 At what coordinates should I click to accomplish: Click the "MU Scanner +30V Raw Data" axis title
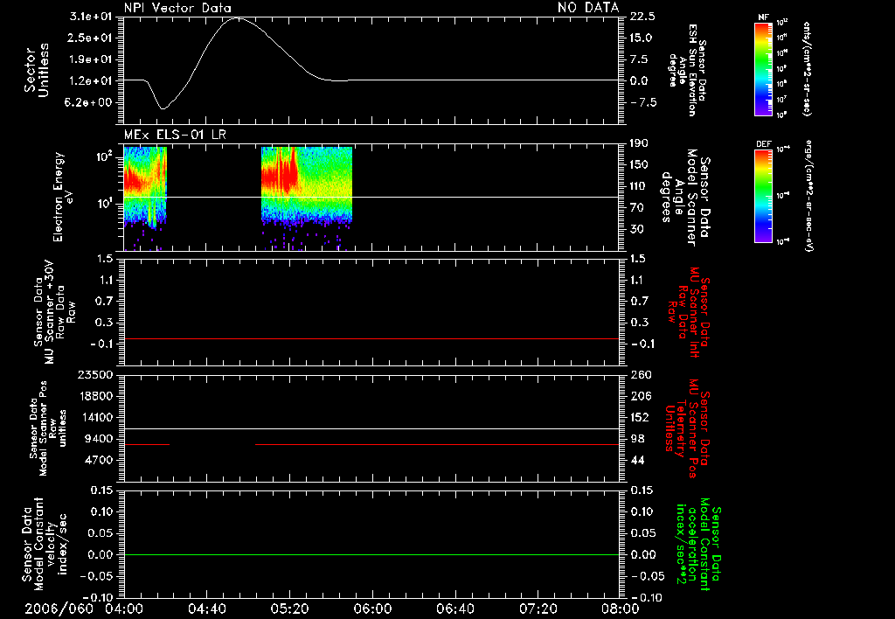click(x=55, y=312)
